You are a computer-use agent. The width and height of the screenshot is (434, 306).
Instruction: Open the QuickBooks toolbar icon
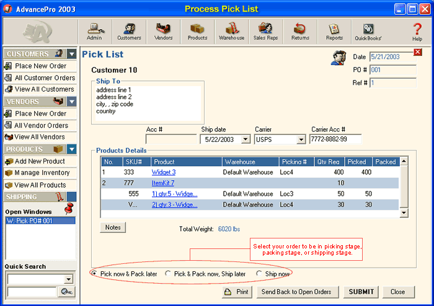click(x=368, y=32)
